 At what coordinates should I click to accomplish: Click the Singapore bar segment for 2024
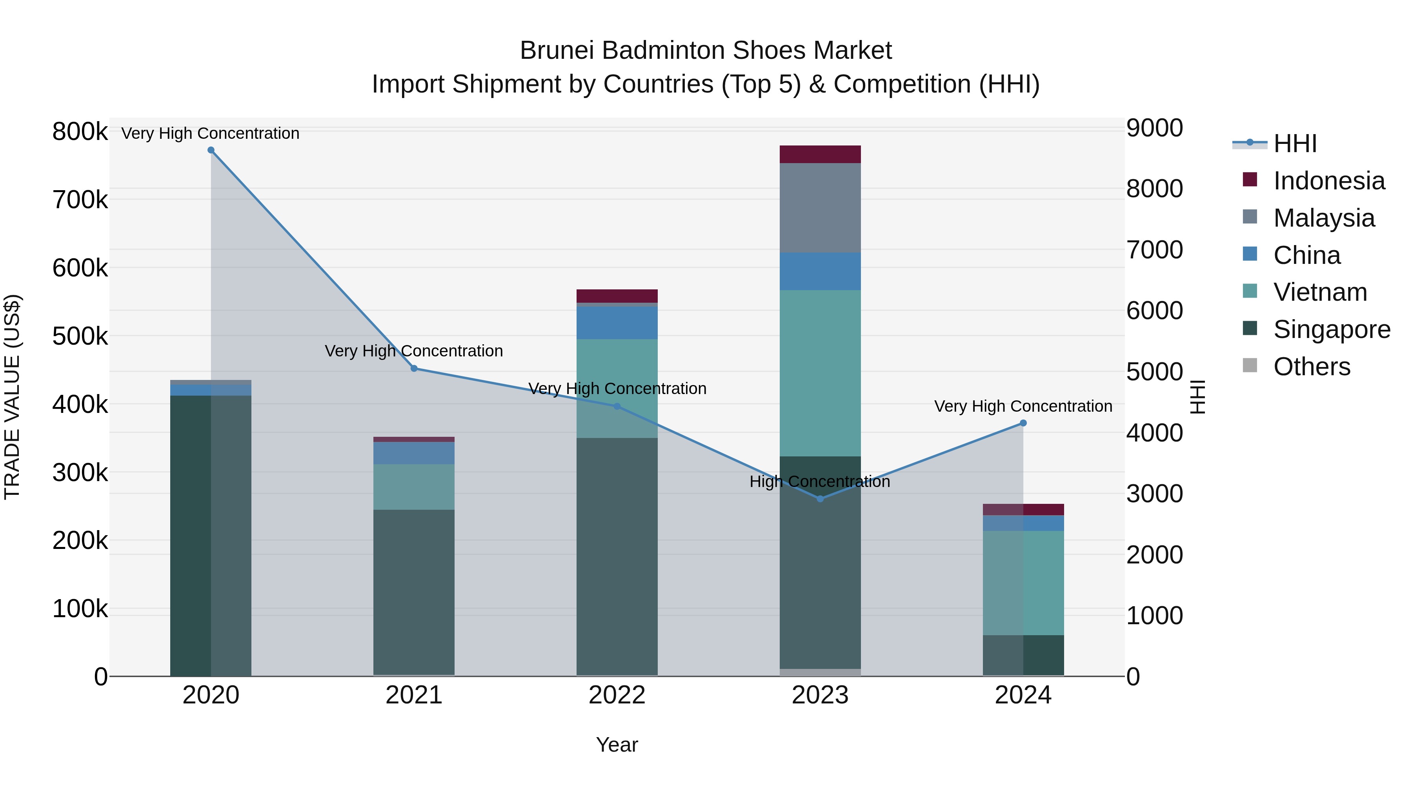[x=1023, y=655]
